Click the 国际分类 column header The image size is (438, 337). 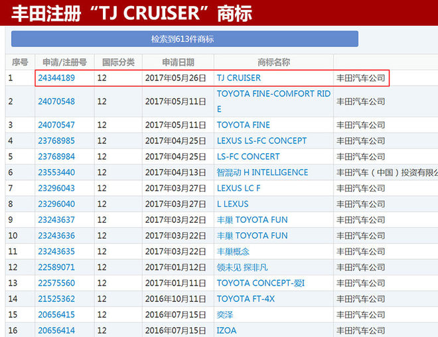[118, 62]
